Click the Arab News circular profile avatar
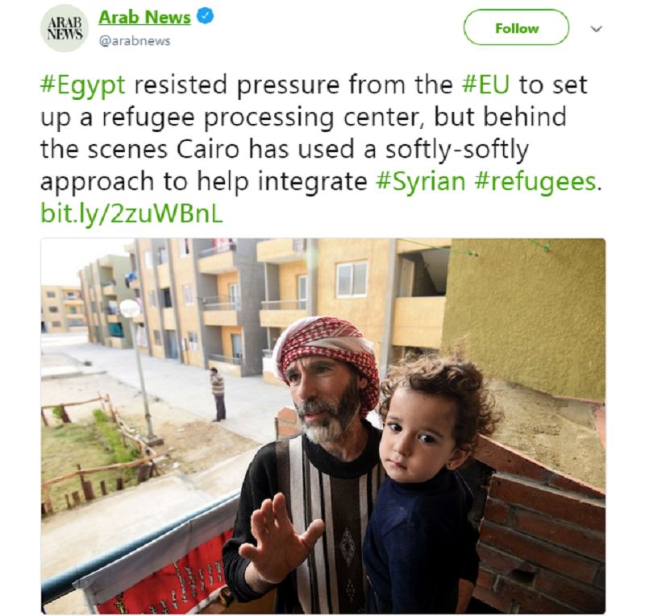Screen dimensions: 645x616 [x=64, y=28]
